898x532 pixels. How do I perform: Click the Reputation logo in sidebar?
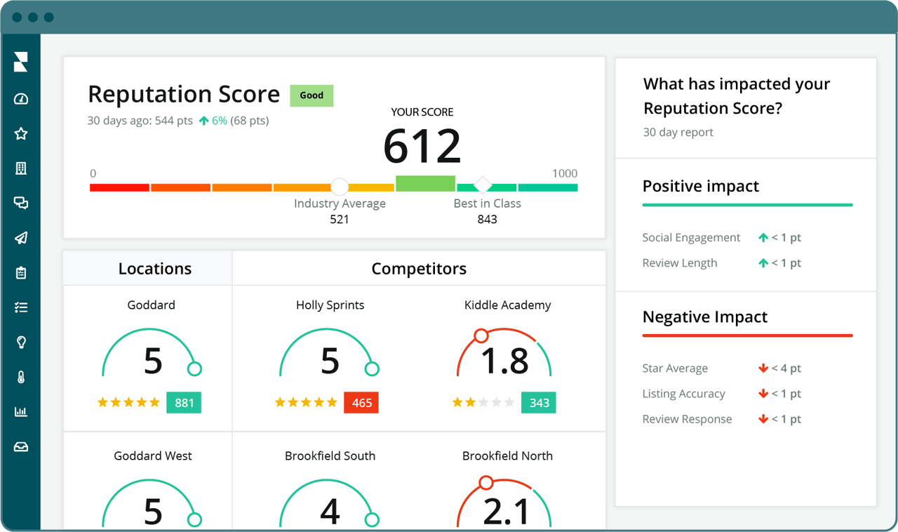[x=20, y=62]
